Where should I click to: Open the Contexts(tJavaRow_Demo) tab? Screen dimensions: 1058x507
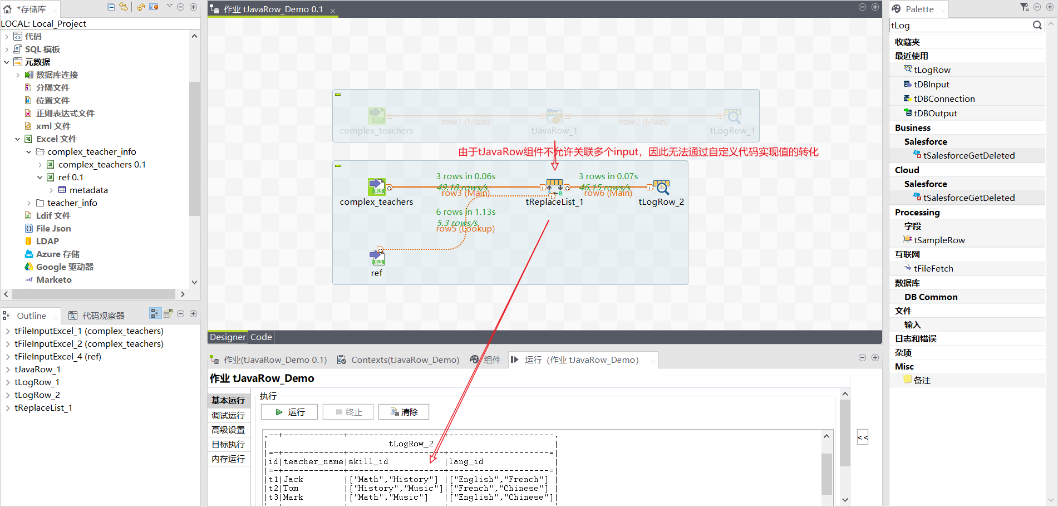(405, 360)
